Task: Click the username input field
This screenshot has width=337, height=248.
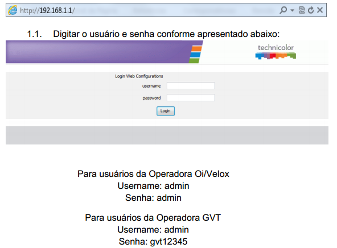Action: (x=191, y=86)
